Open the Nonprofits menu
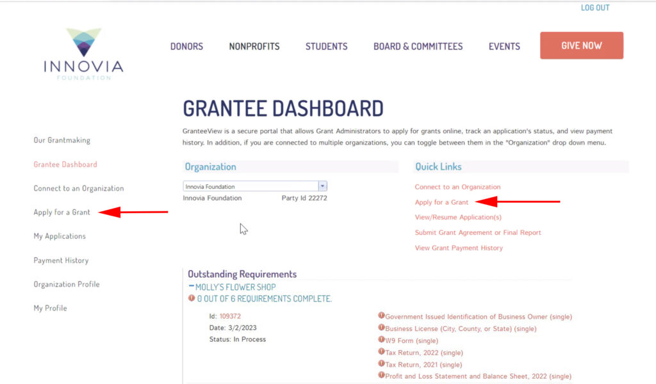This screenshot has height=384, width=656. pos(254,46)
